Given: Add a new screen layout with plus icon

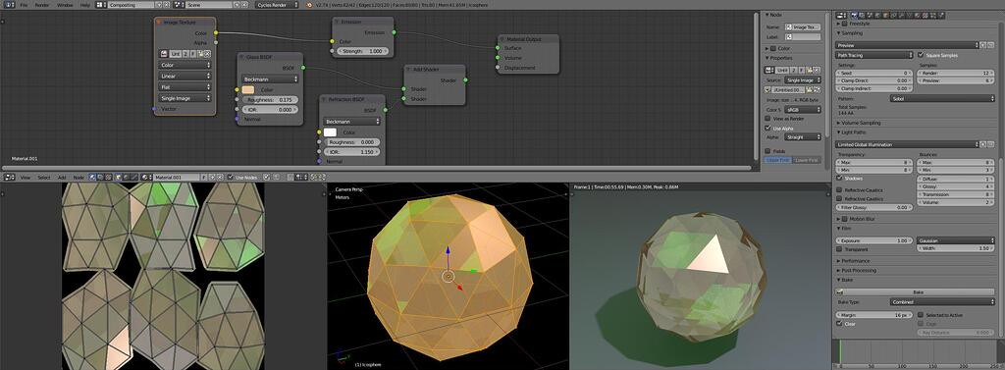Looking at the screenshot, I should 158,5.
